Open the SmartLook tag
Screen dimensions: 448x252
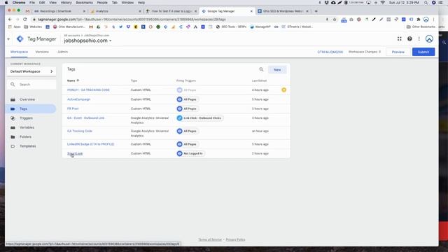[x=75, y=153]
